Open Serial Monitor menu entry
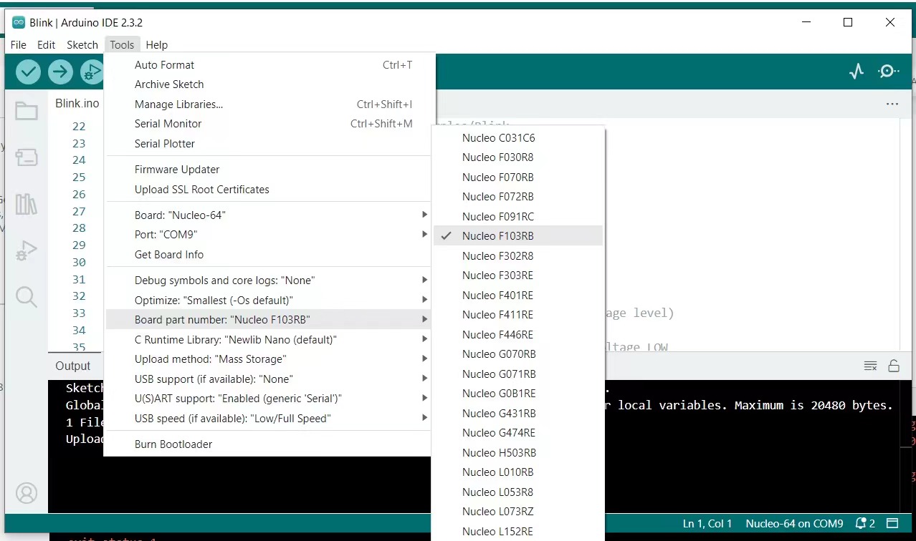This screenshot has height=541, width=916. tap(269, 124)
